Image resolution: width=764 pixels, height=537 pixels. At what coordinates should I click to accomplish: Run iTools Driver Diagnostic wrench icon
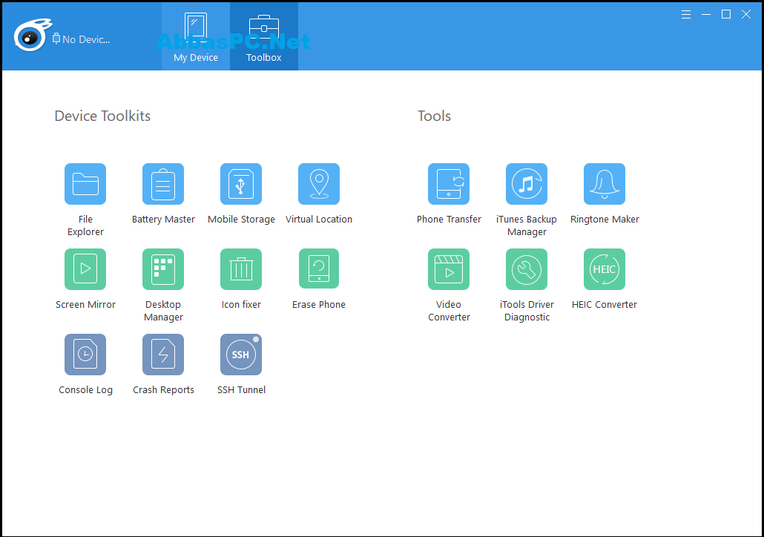pyautogui.click(x=527, y=269)
